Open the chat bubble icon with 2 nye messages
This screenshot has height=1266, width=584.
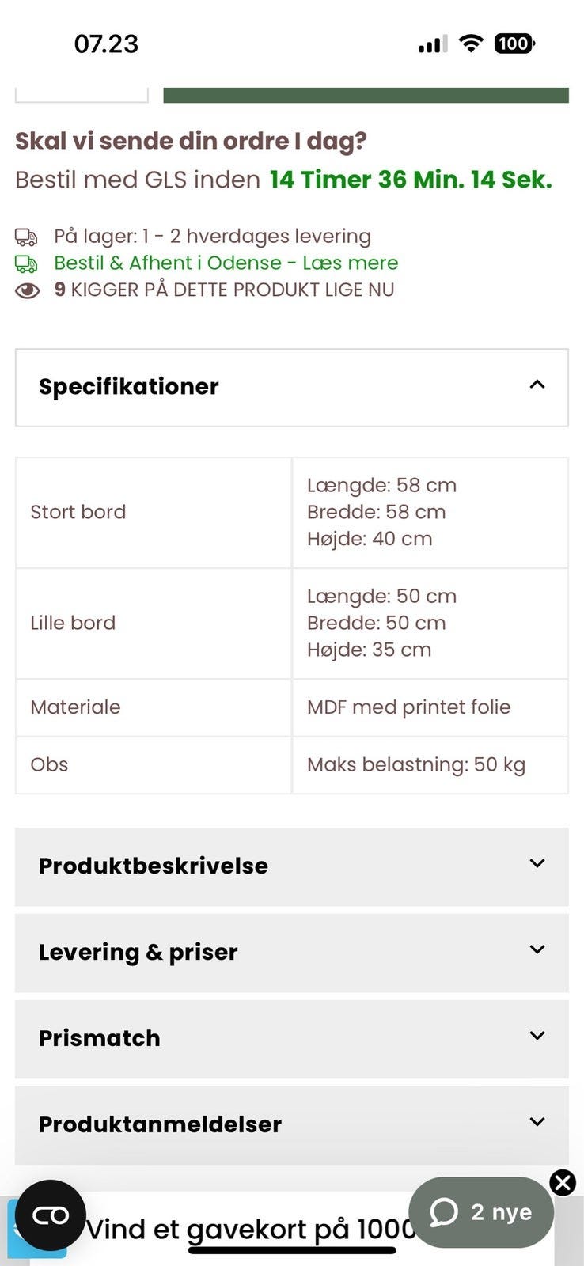480,1211
